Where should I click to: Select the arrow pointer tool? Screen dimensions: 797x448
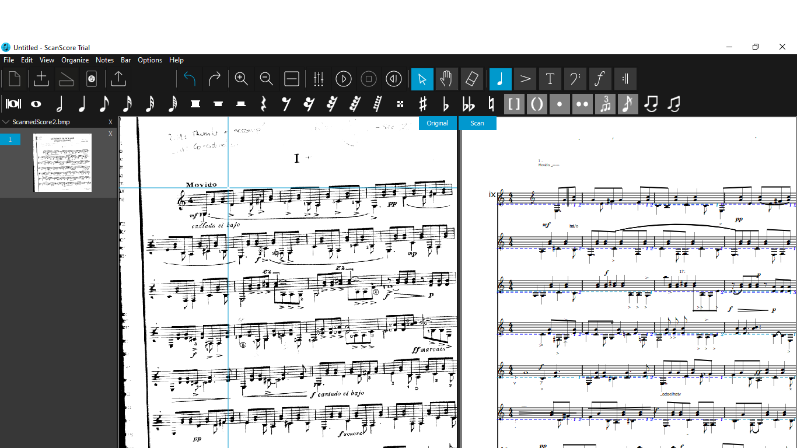[422, 79]
